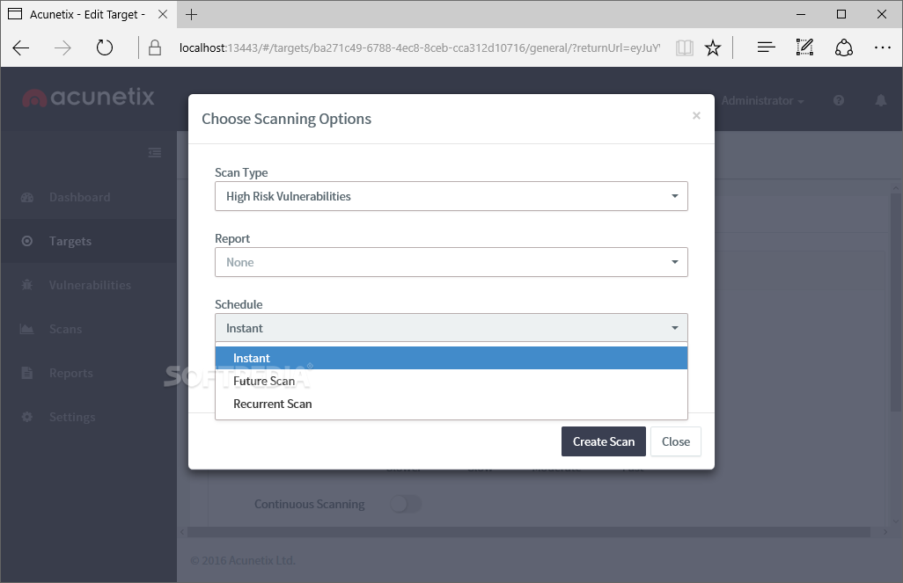The height and width of the screenshot is (583, 903).
Task: Click the Targets bullseye icon
Action: click(x=27, y=241)
